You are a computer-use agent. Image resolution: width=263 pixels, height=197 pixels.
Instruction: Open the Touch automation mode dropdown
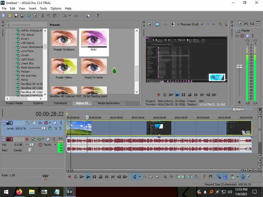55,145
